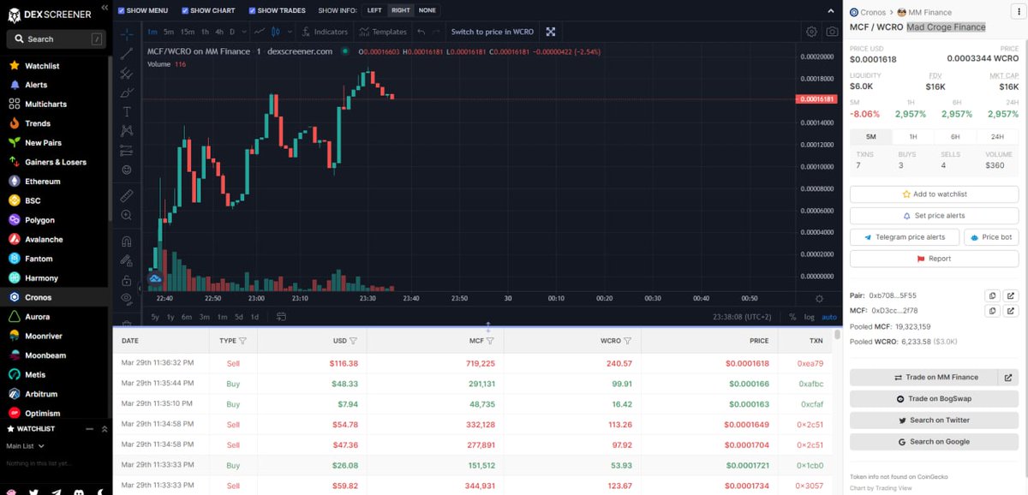This screenshot has width=1028, height=495.
Task: Hide all drawings with eye icon
Action: 127,298
